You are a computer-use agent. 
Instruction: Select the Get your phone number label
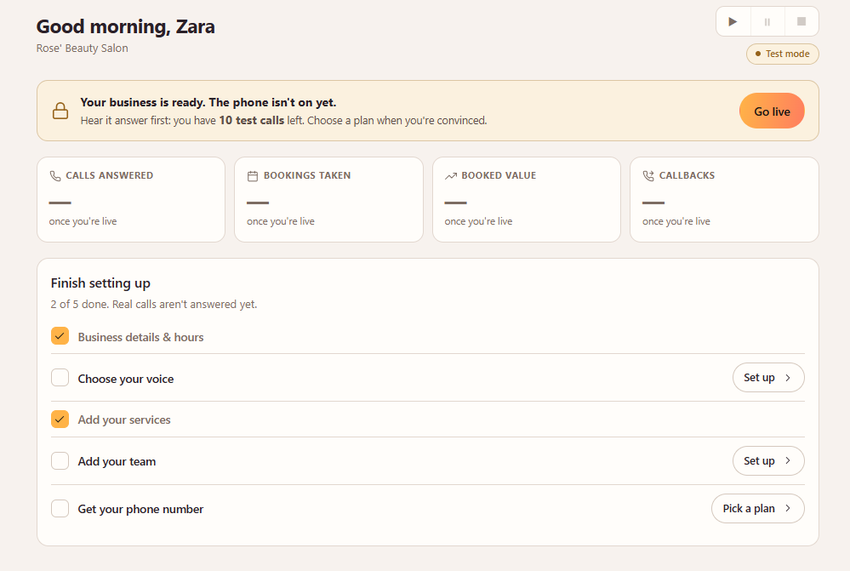(141, 509)
